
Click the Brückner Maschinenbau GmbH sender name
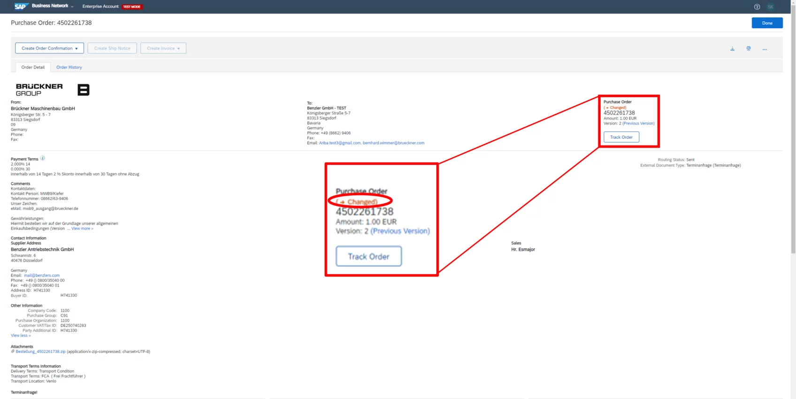pyautogui.click(x=43, y=108)
